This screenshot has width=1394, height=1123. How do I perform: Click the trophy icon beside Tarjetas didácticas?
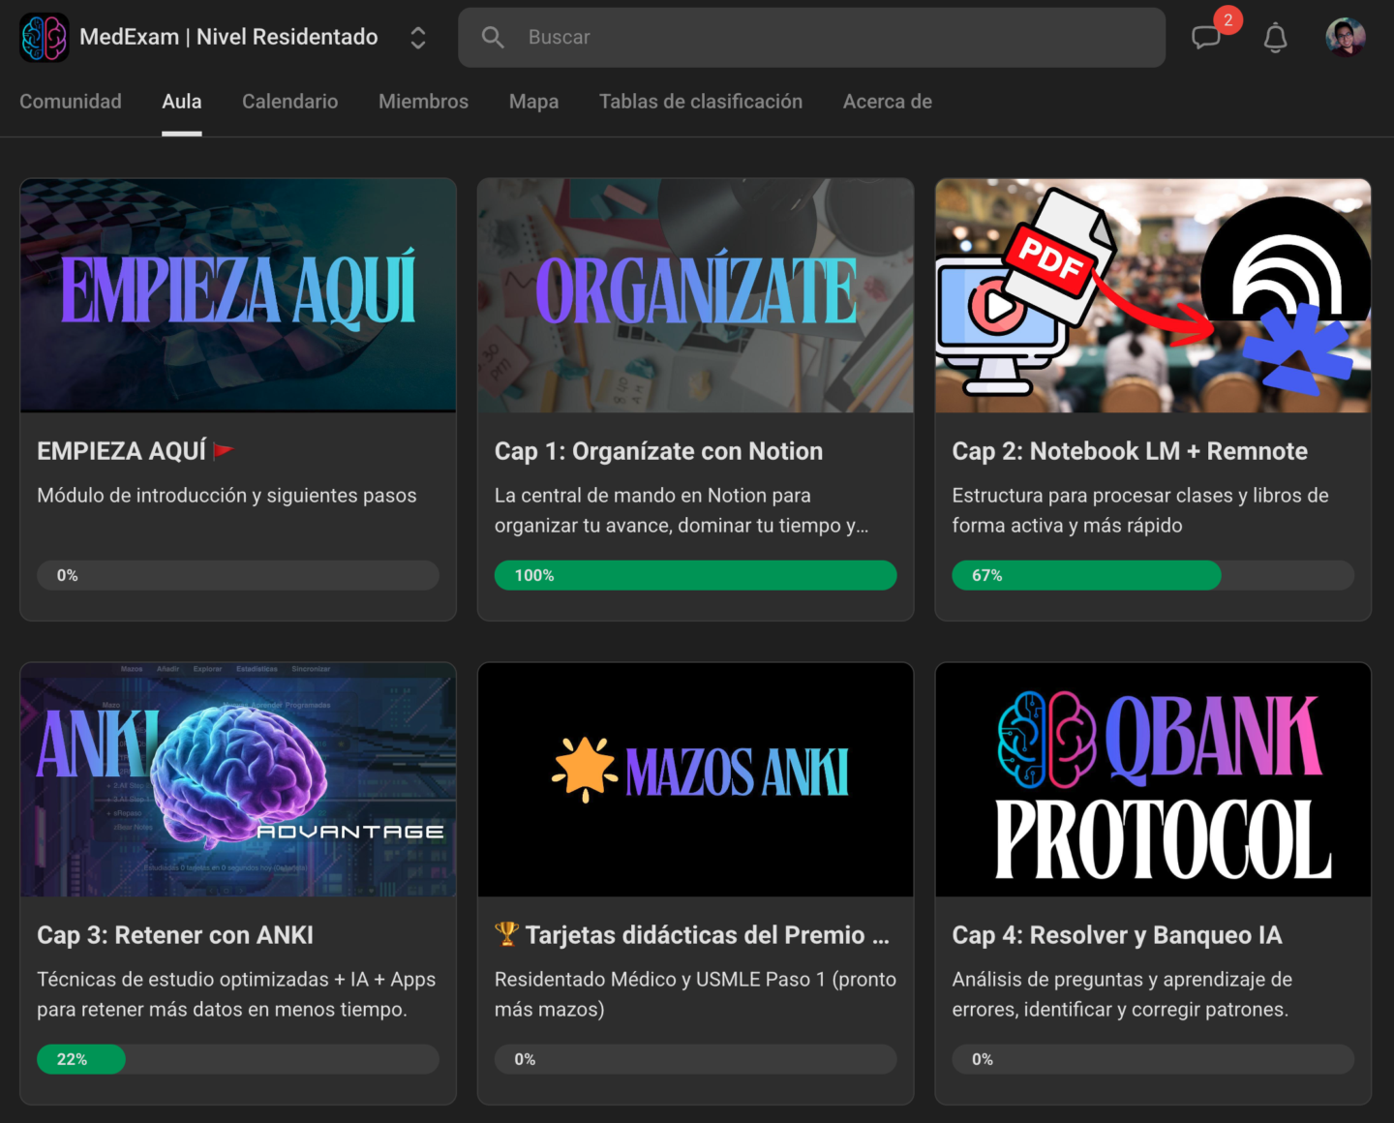[506, 934]
